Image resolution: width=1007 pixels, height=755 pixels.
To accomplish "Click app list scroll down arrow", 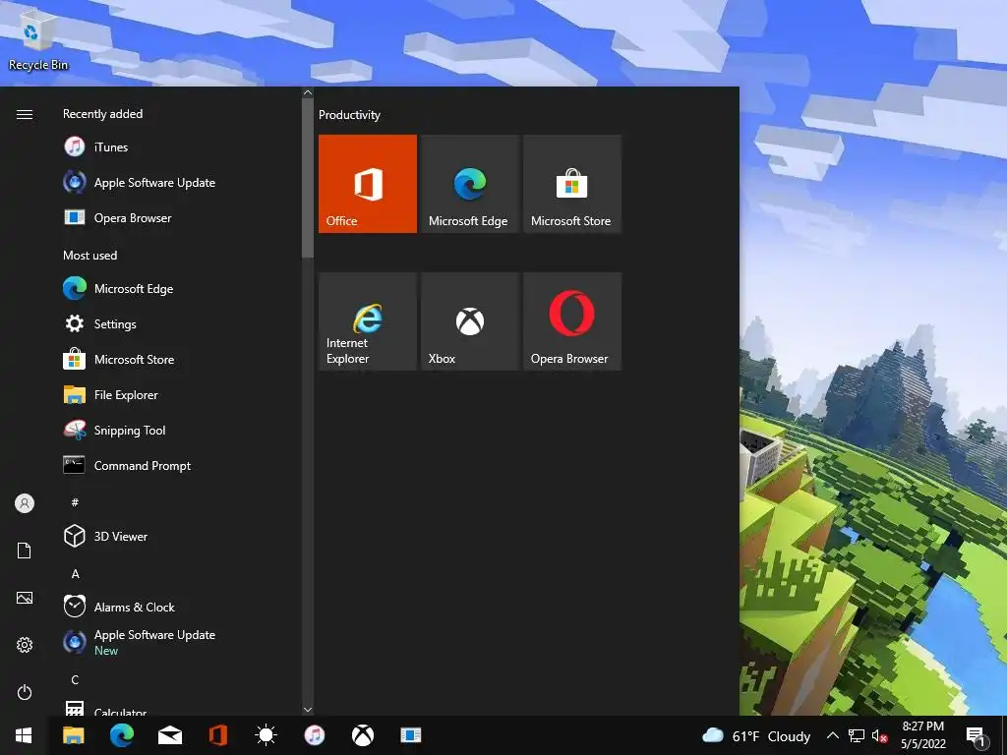I will 308,710.
